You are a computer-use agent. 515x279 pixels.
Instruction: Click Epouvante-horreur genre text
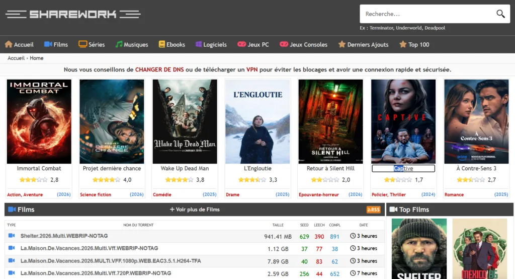point(318,194)
